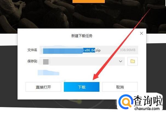Cancel the download with 取消 button
The width and height of the screenshot is (166, 117).
[120, 87]
